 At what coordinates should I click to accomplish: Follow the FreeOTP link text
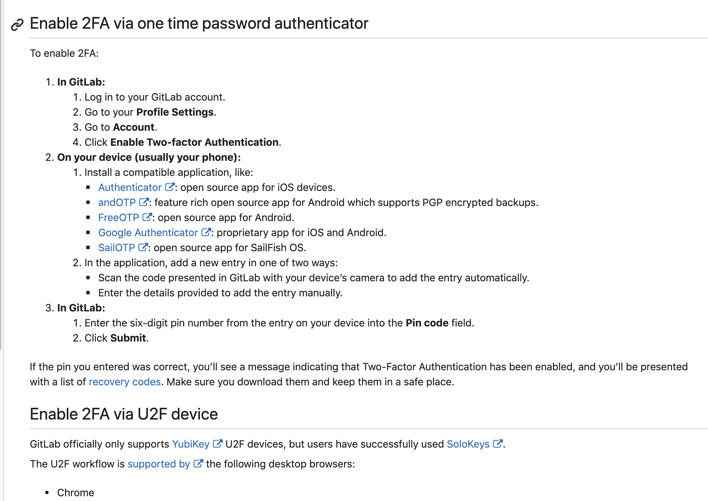[x=118, y=218]
